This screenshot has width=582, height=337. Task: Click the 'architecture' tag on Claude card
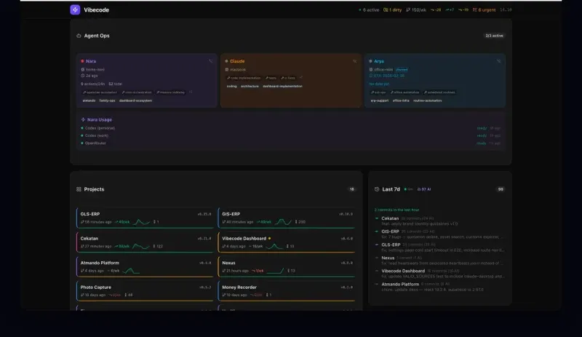250,86
